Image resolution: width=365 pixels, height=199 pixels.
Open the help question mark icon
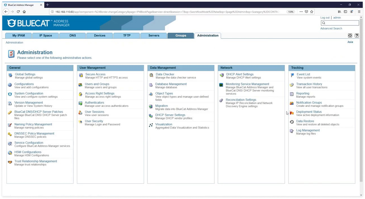(357, 35)
